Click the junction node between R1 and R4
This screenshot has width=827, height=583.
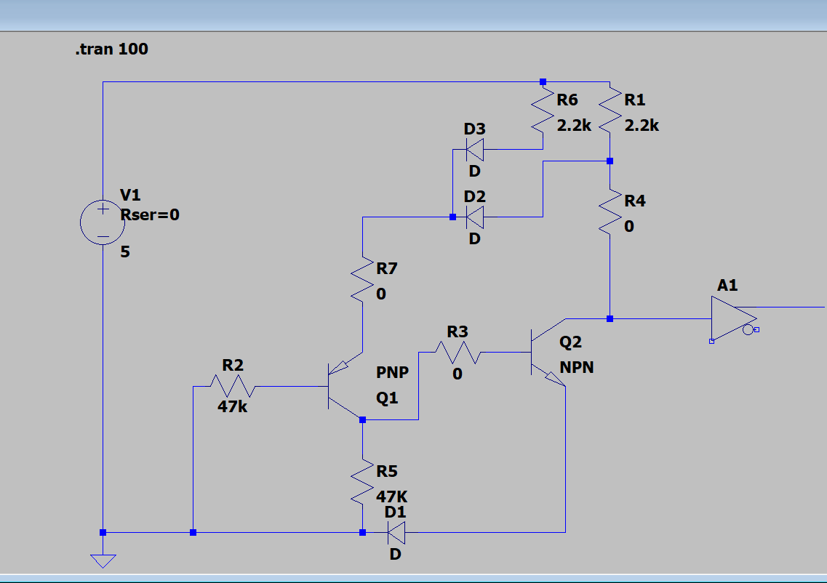pos(610,161)
